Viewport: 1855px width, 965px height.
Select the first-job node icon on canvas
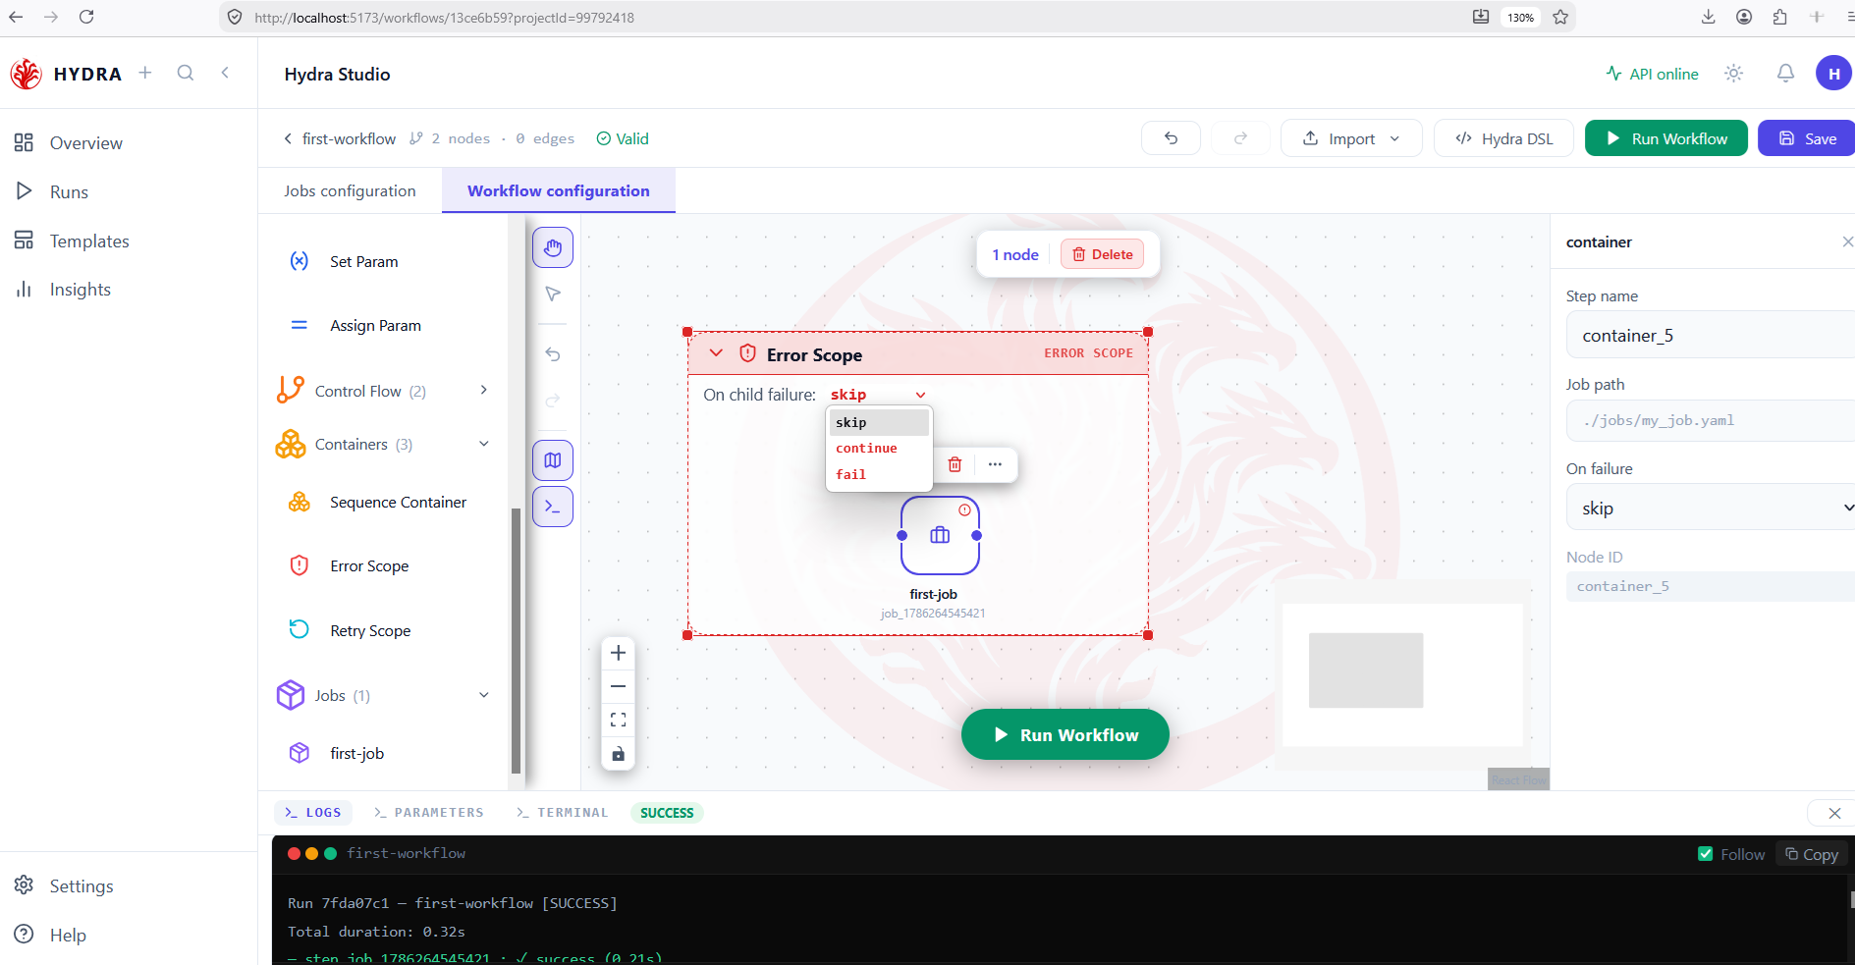point(940,535)
